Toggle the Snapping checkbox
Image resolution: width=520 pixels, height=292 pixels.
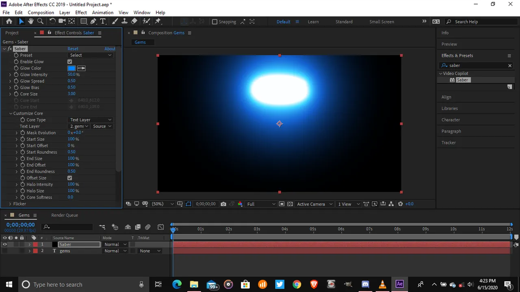point(214,21)
